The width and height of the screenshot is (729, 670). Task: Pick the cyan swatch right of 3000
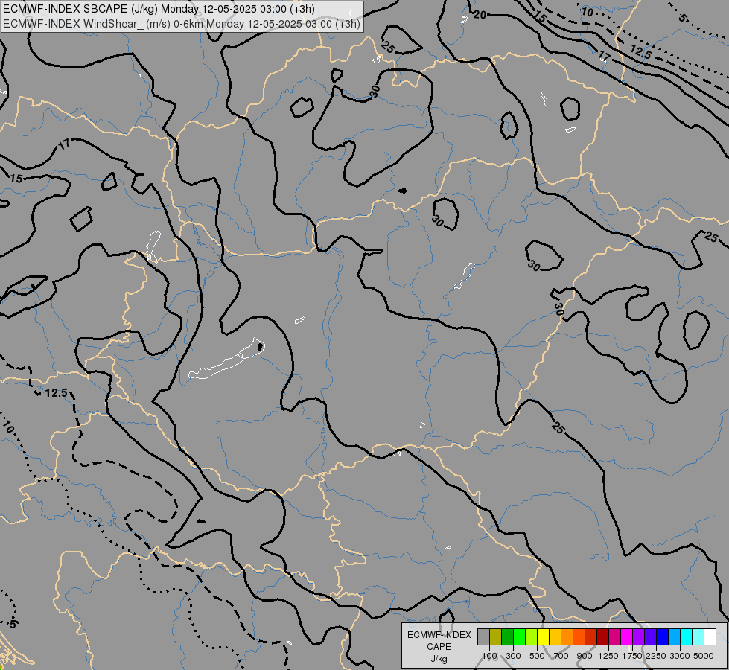point(687,636)
